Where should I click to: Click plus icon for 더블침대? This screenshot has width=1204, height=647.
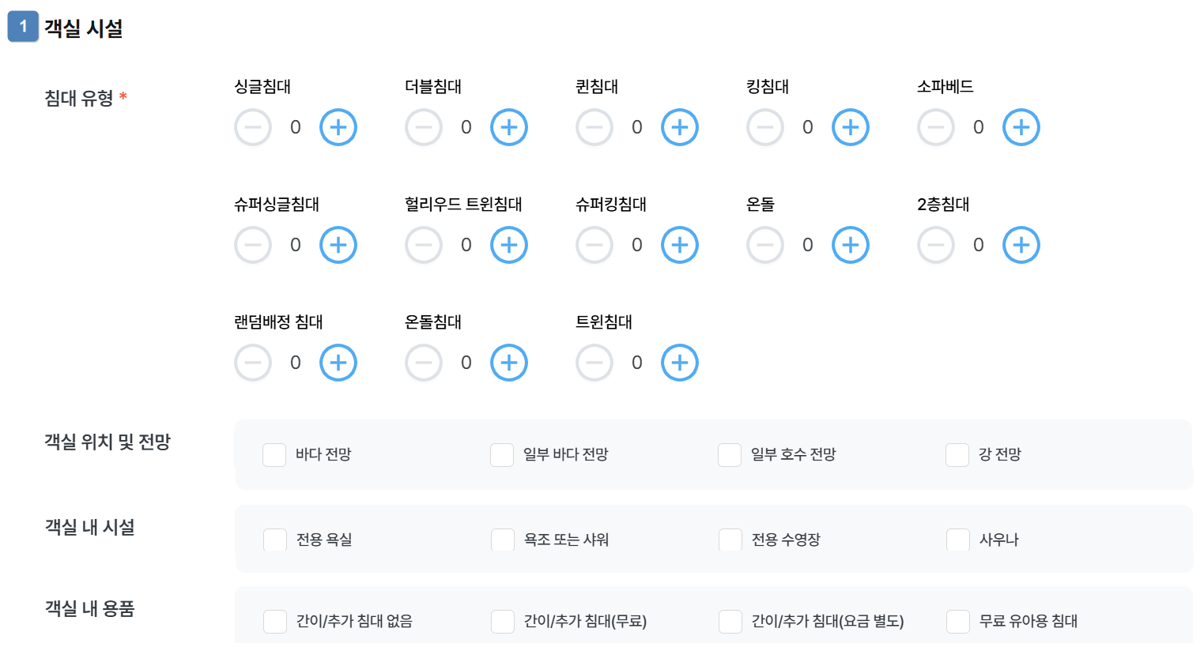509,127
